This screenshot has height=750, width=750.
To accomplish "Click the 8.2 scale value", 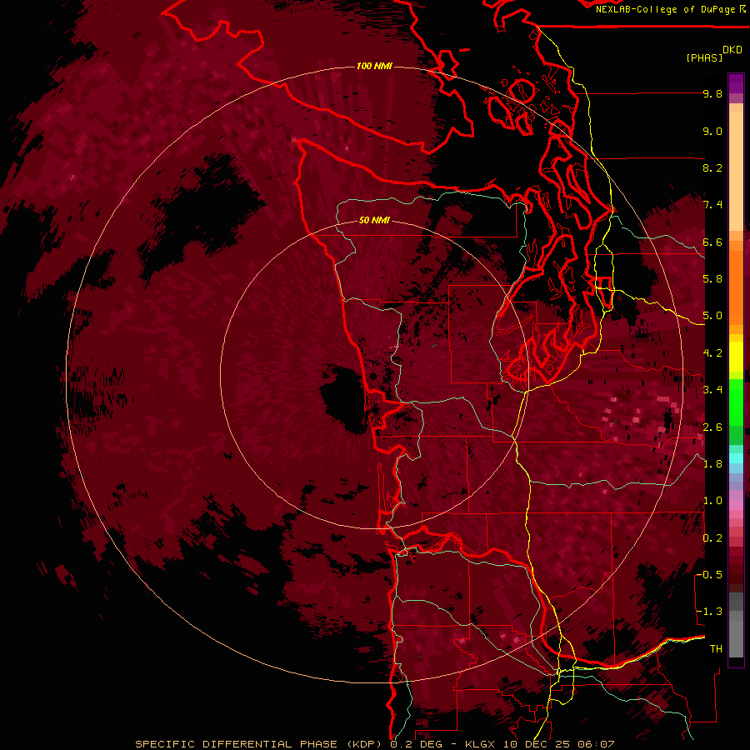I will tap(712, 167).
